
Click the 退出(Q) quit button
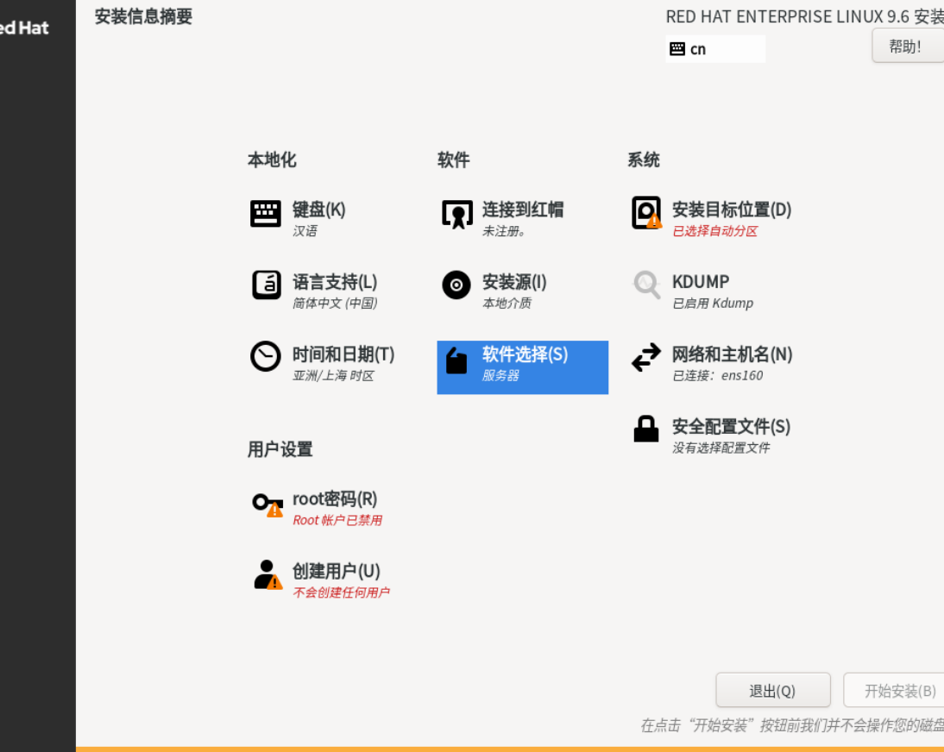pyautogui.click(x=773, y=690)
